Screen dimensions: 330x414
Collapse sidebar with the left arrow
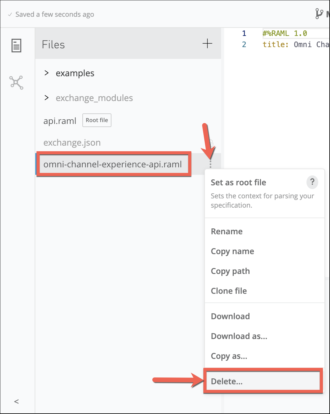tap(17, 402)
